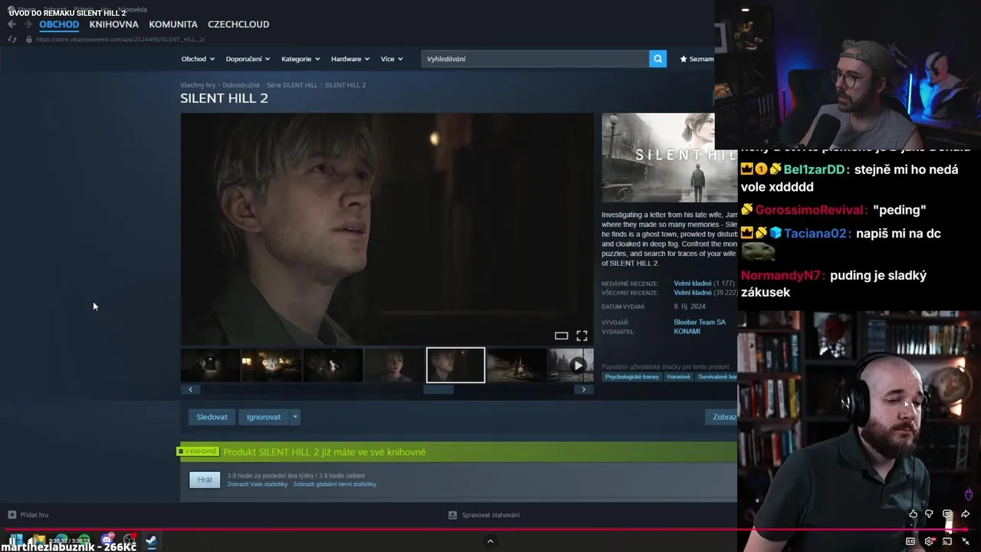Open the KOMUNITA tab
Viewport: 981px width, 552px height.
[173, 25]
